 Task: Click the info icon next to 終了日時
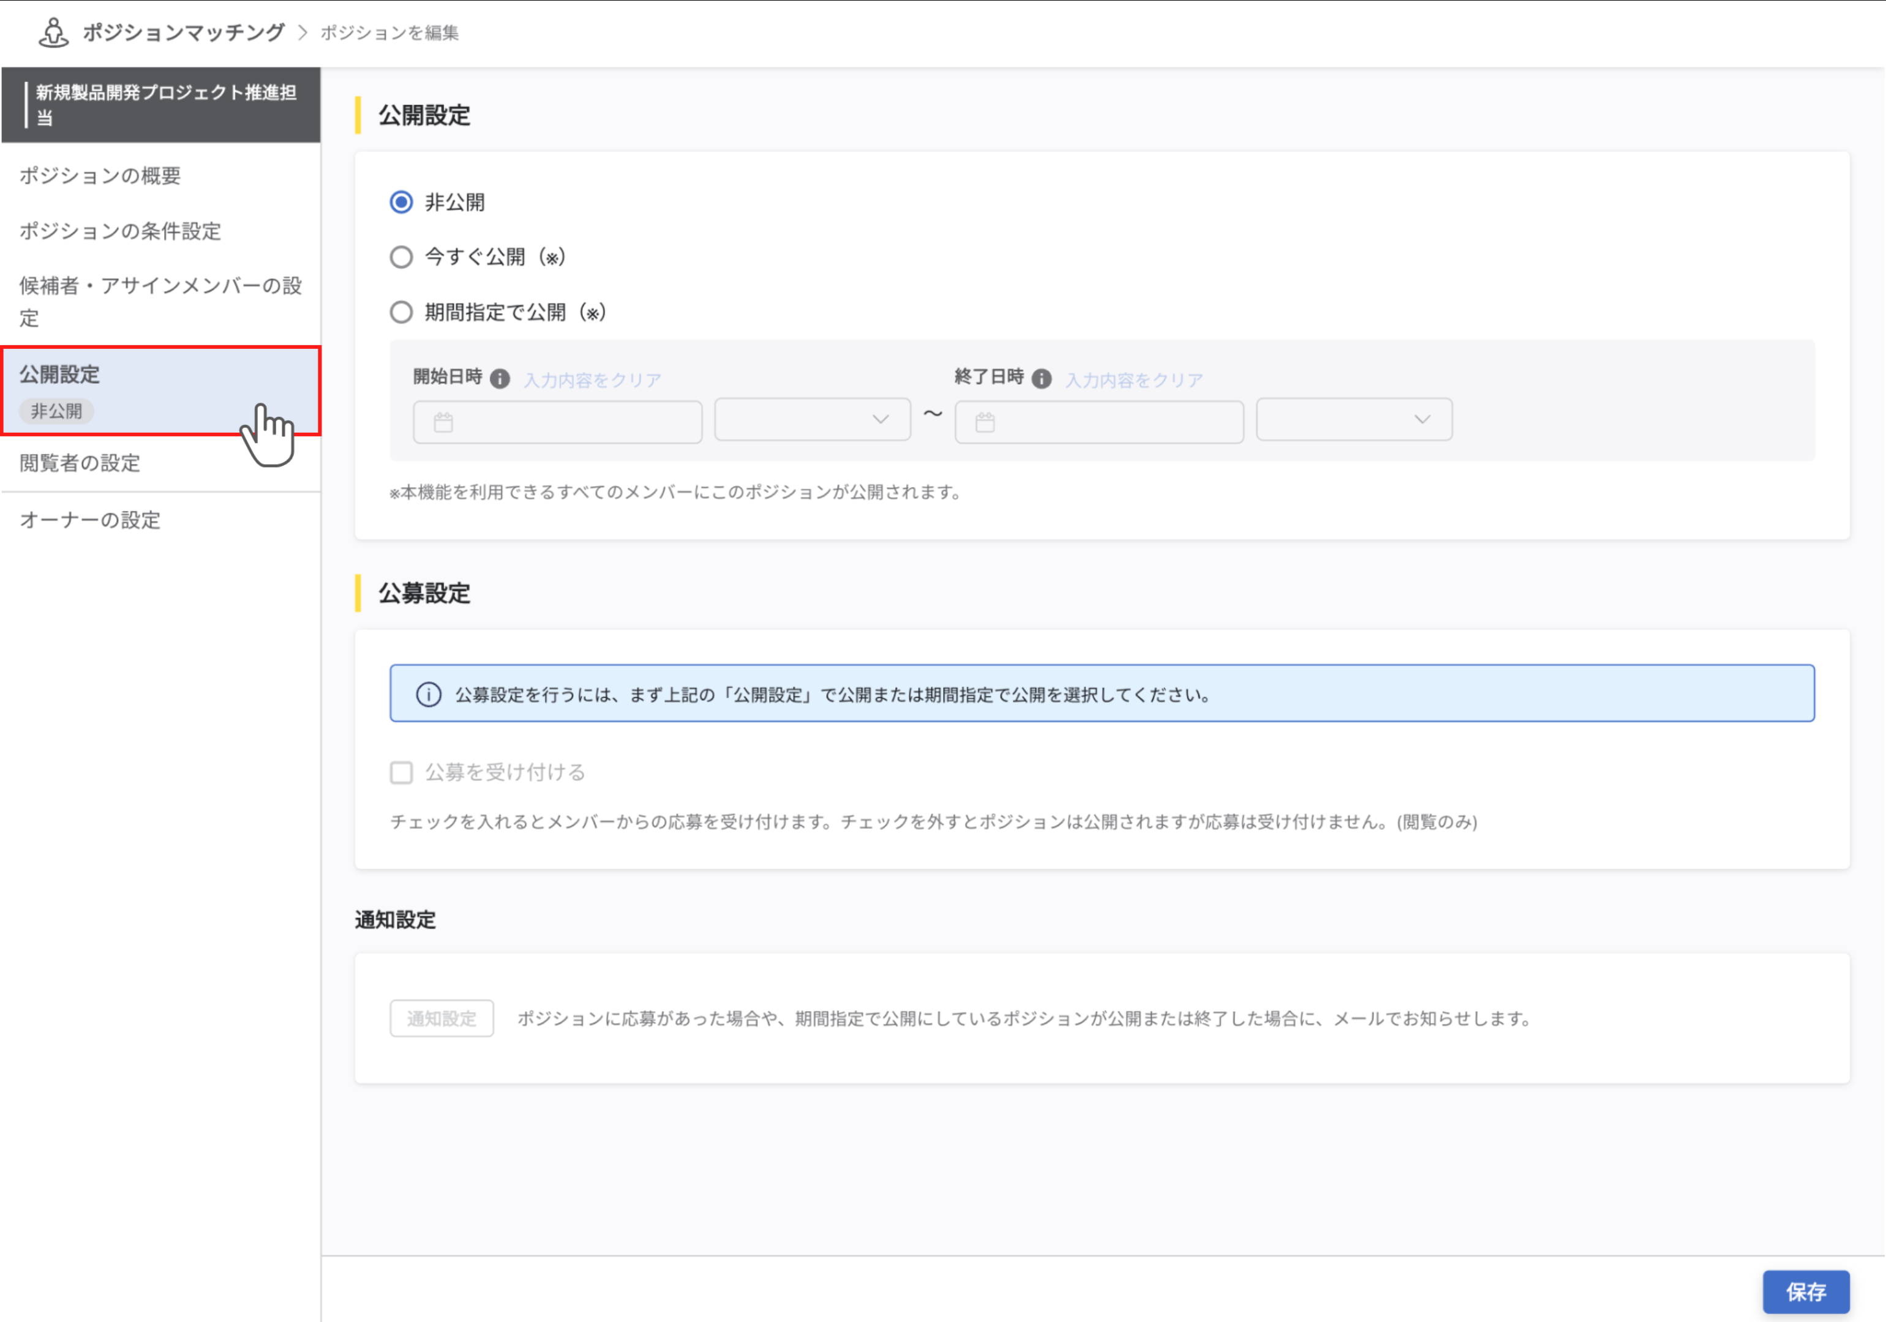pos(1042,378)
